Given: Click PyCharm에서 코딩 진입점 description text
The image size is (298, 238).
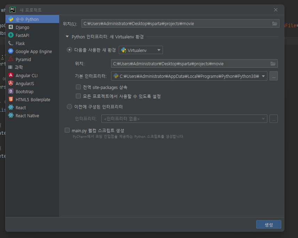Looking at the screenshot, I should click(x=128, y=136).
